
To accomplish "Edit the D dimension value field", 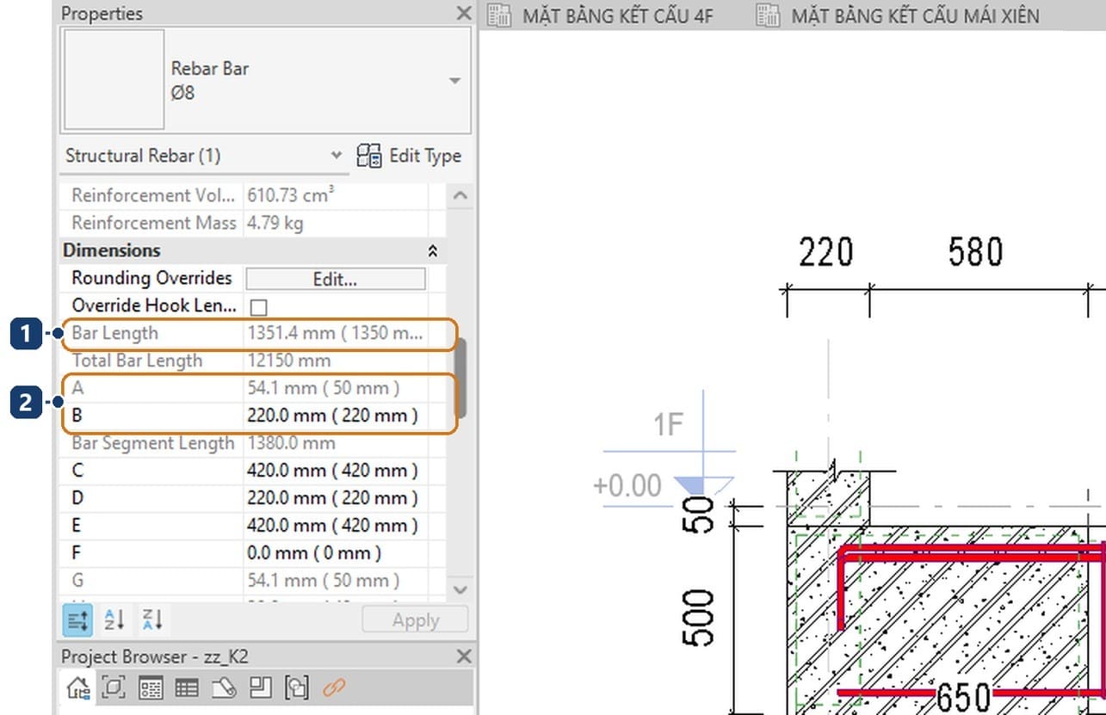I will (336, 498).
